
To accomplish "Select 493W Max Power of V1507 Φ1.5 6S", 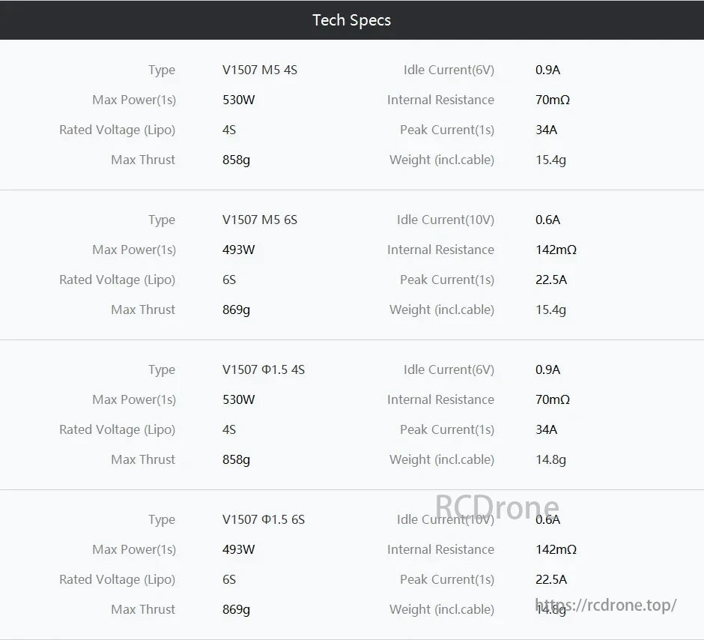I will [x=239, y=549].
